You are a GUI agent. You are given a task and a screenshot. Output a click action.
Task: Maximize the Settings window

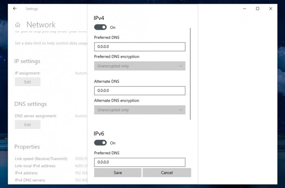[258, 9]
